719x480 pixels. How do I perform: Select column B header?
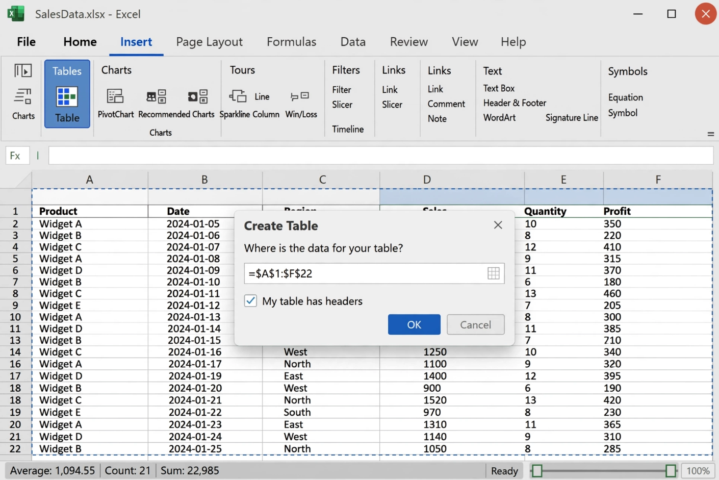pyautogui.click(x=205, y=180)
